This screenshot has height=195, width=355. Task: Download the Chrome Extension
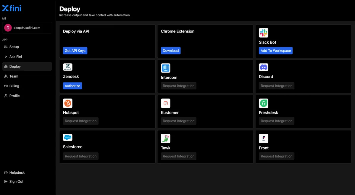[x=171, y=51]
